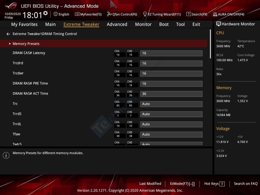Open the Trc Auto dropdown

pos(171,104)
